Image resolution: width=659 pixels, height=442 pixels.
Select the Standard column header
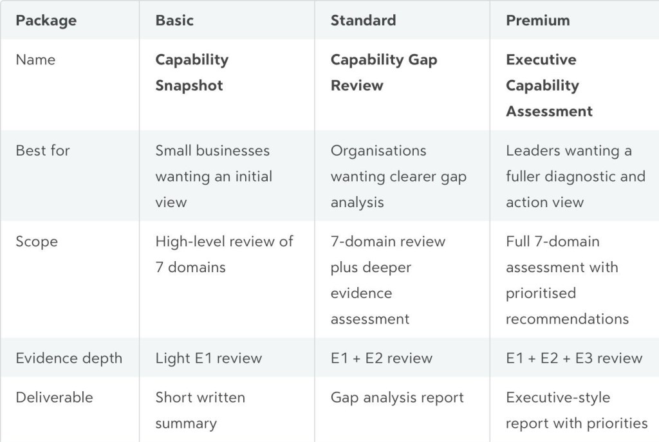coord(363,20)
